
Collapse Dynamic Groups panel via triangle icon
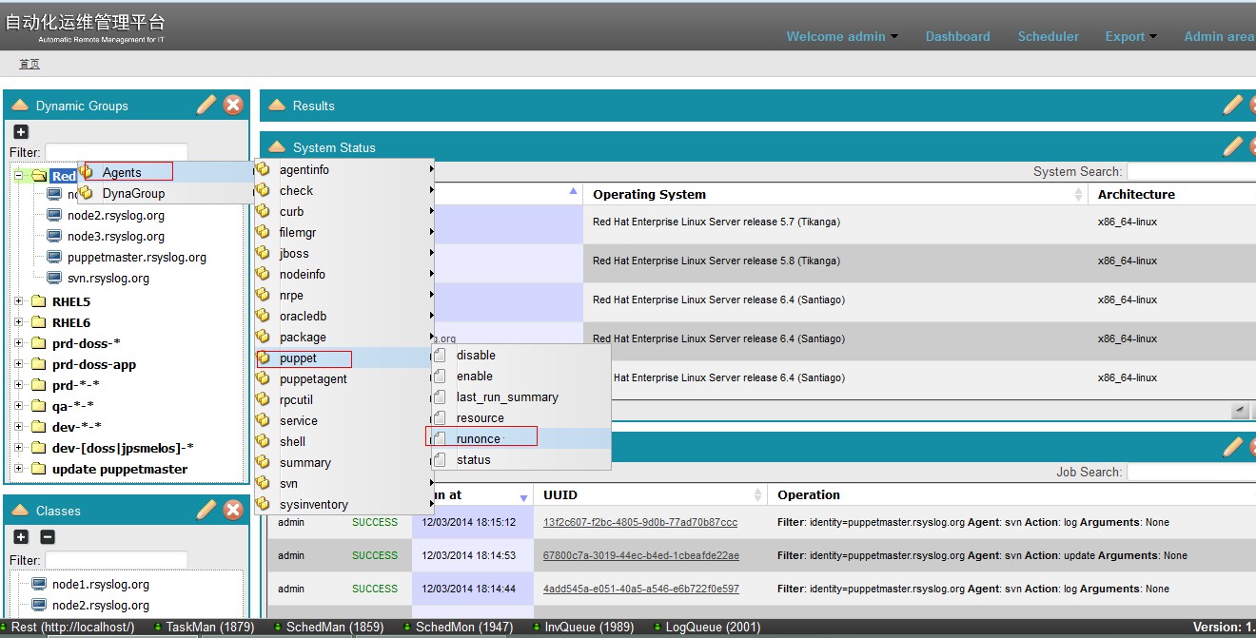19,105
